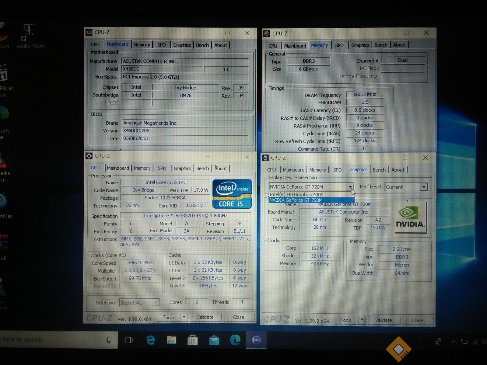The image size is (487, 365).
Task: Click the Micron memory vendor field
Action: [x=402, y=265]
